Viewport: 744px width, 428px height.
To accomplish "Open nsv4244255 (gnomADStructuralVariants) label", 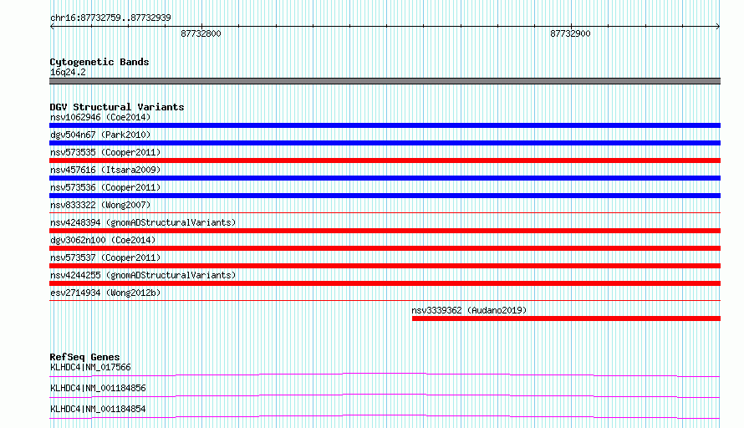I will [143, 275].
